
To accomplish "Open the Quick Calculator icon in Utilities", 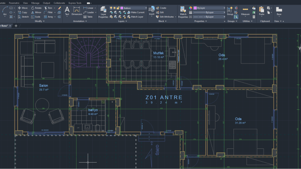I will coord(254,17).
